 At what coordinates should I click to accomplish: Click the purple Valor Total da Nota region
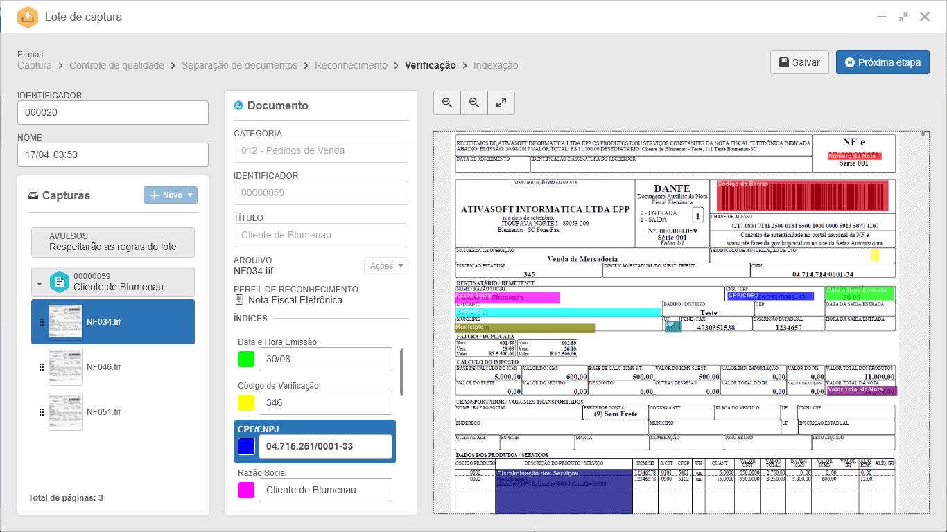(x=862, y=391)
